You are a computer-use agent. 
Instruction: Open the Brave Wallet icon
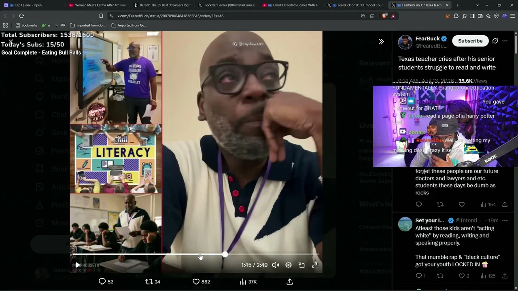480,16
